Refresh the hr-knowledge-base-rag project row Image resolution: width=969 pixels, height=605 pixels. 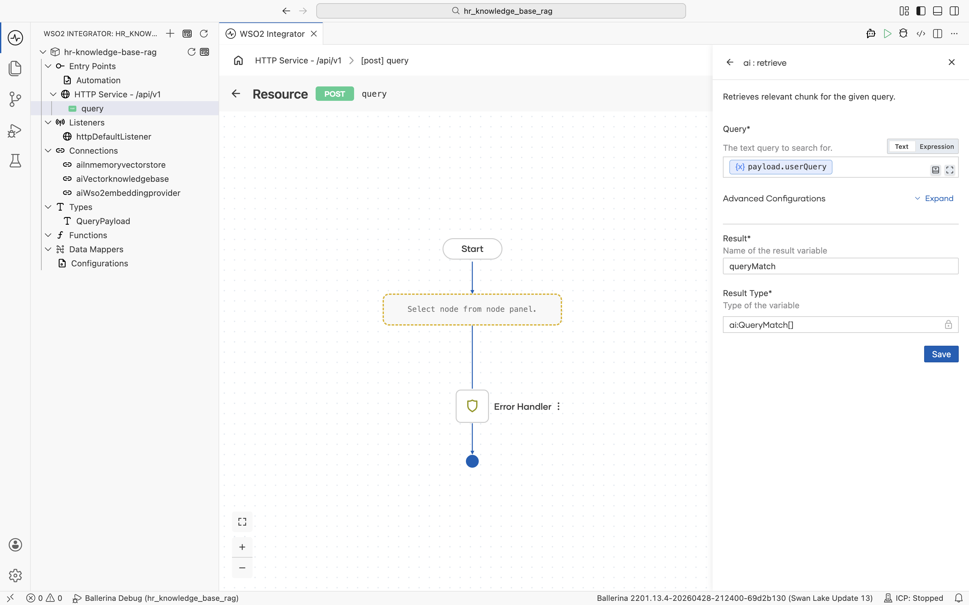point(191,52)
